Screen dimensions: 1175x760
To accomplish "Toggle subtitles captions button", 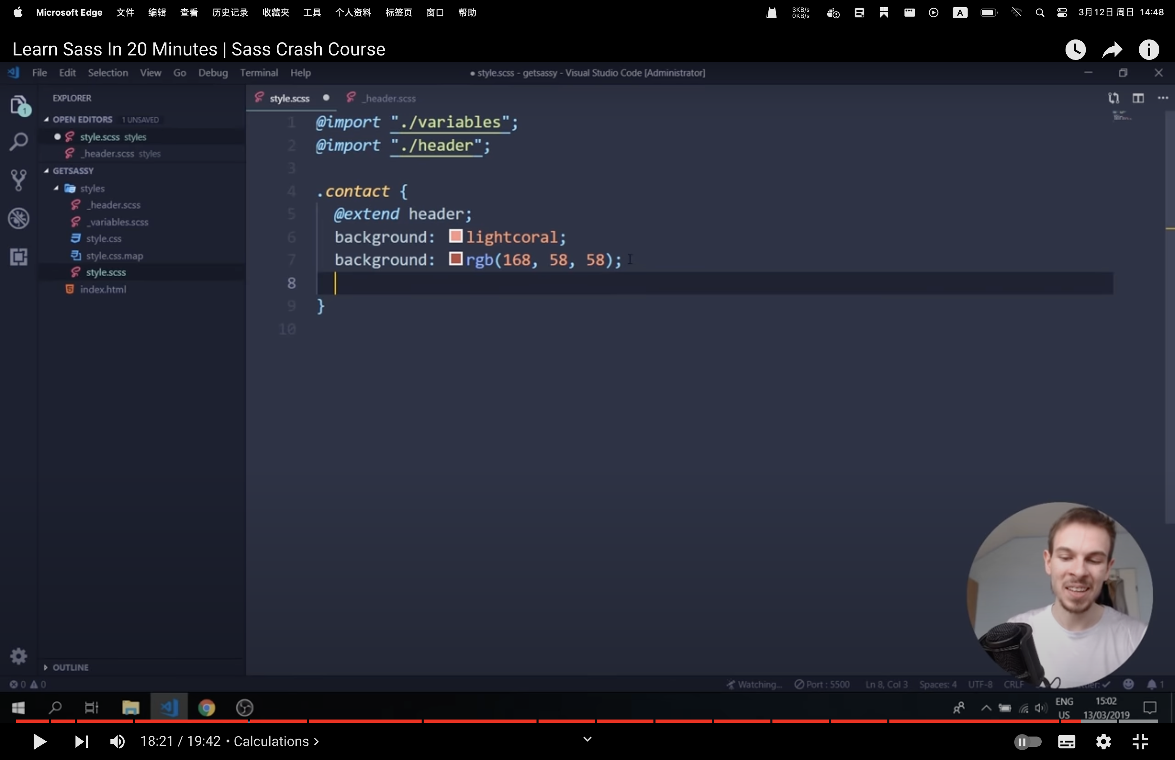I will point(1067,741).
